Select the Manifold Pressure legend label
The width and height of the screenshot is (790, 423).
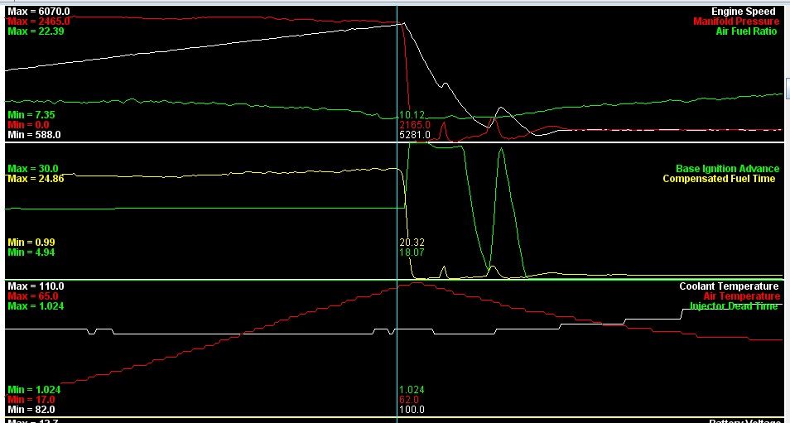[736, 22]
